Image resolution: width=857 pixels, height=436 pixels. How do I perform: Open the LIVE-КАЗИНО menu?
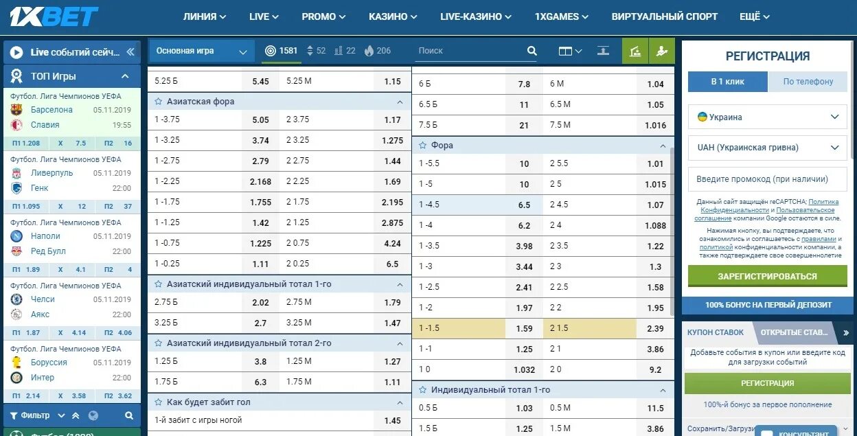tap(476, 16)
